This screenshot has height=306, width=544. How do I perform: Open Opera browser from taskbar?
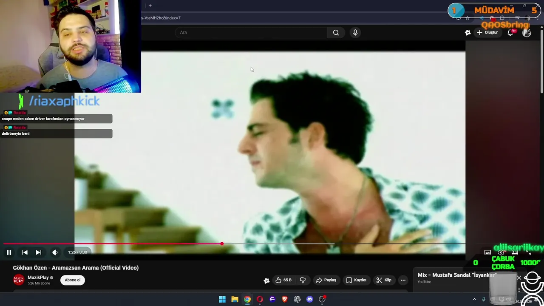260,299
